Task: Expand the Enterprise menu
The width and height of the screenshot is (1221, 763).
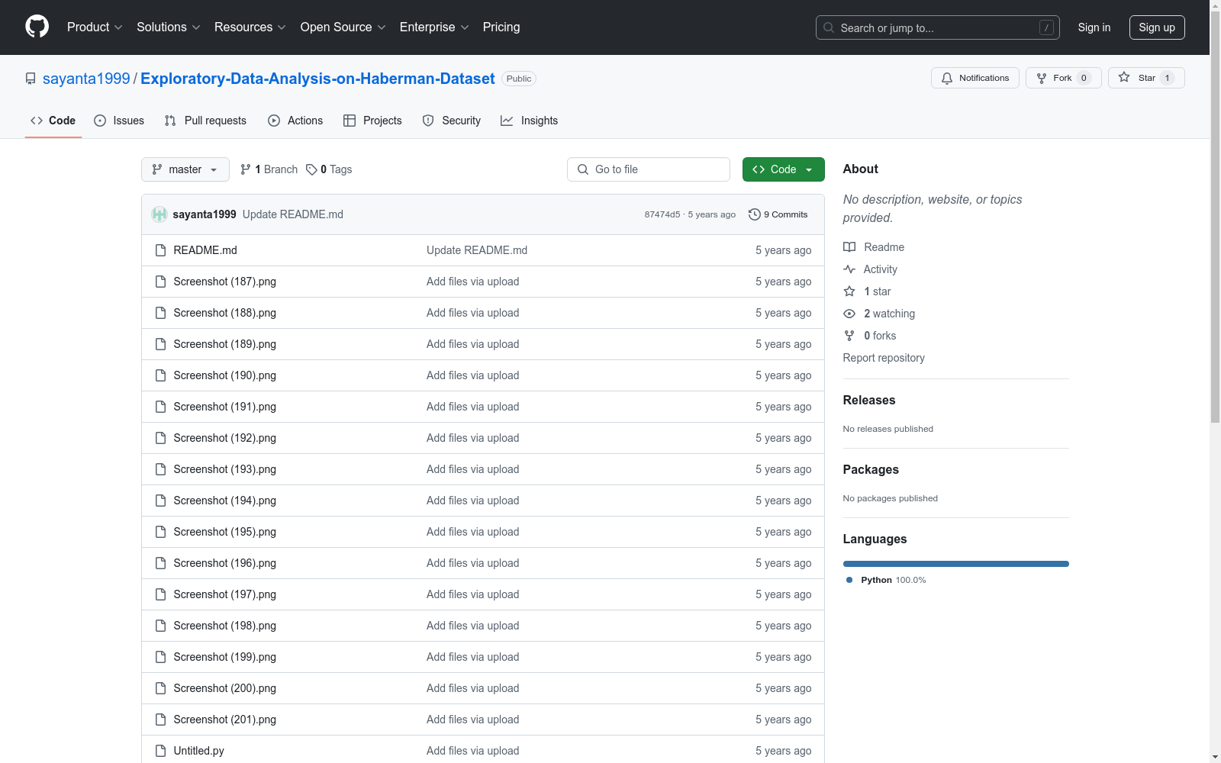Action: 434,27
